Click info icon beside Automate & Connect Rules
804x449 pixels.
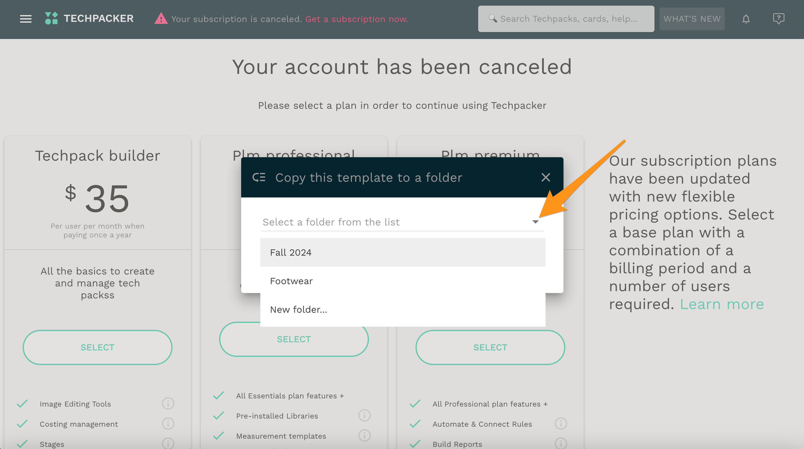[561, 424]
